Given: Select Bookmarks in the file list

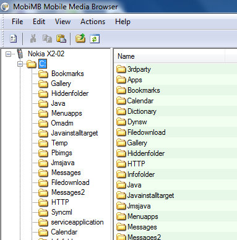Looking at the screenshot, I should (144, 90).
